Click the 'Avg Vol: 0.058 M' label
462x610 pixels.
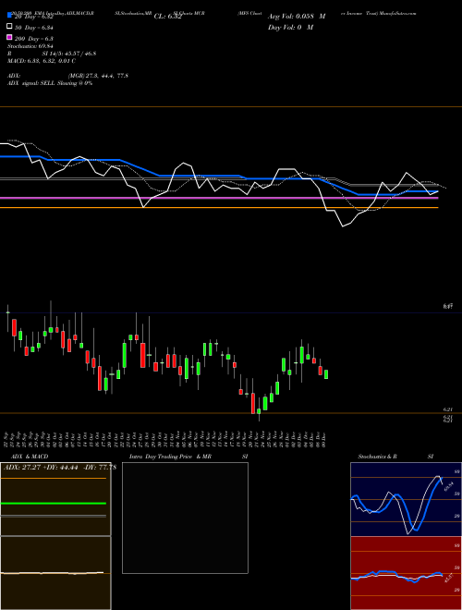coord(297,17)
